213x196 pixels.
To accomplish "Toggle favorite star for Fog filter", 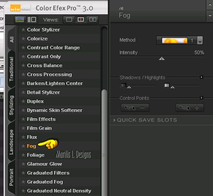I will coord(23,146).
